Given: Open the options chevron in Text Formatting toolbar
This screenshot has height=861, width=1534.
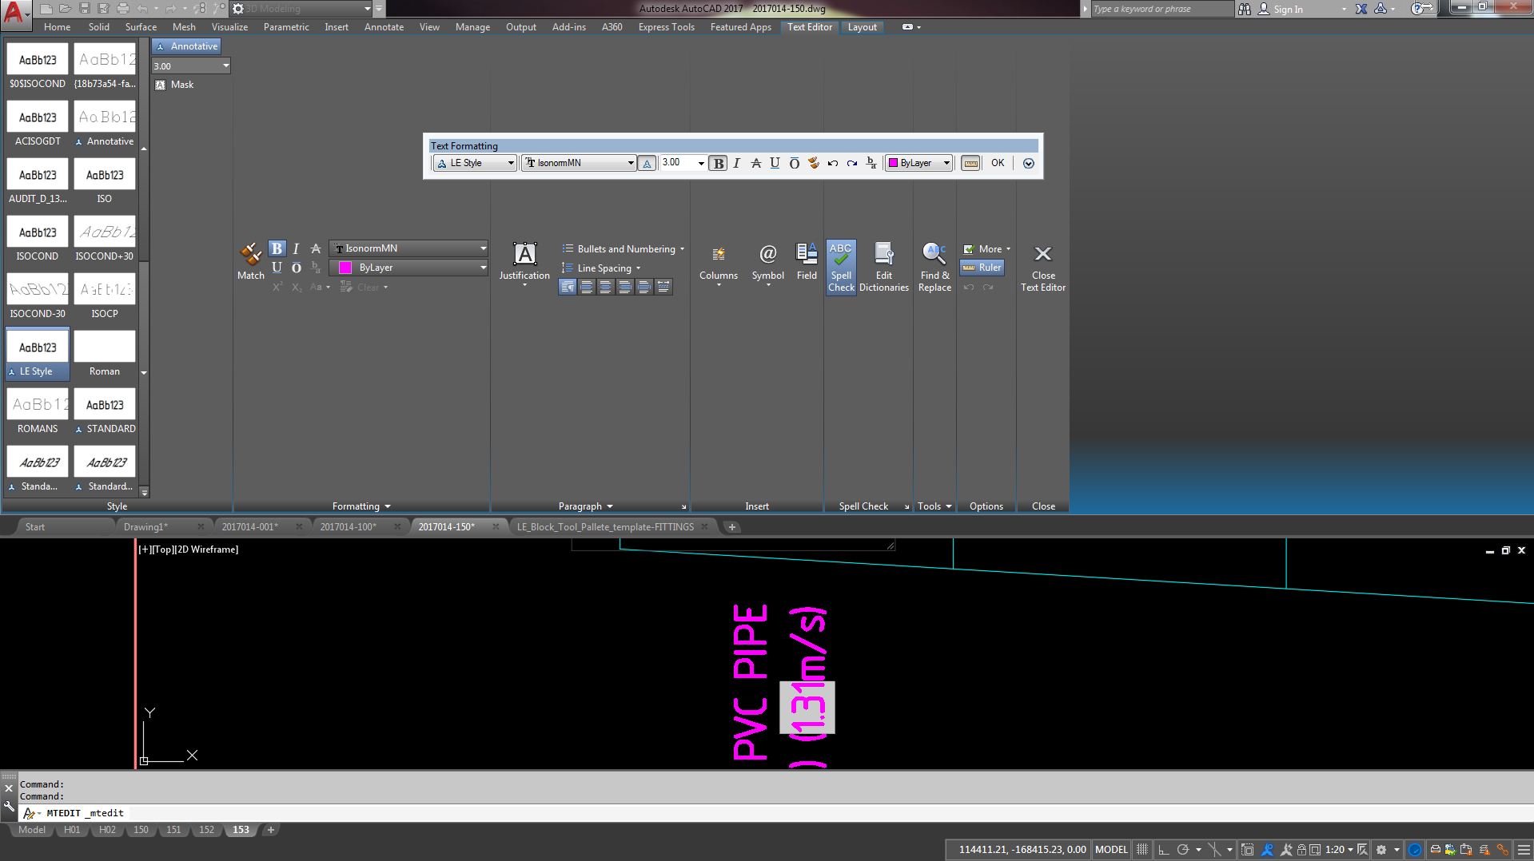Looking at the screenshot, I should pos(1028,163).
